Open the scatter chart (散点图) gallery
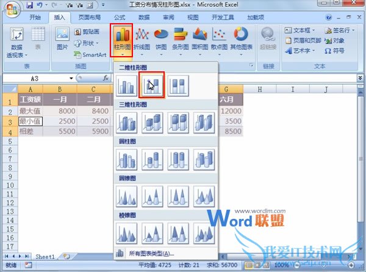 pyautogui.click(x=219, y=41)
